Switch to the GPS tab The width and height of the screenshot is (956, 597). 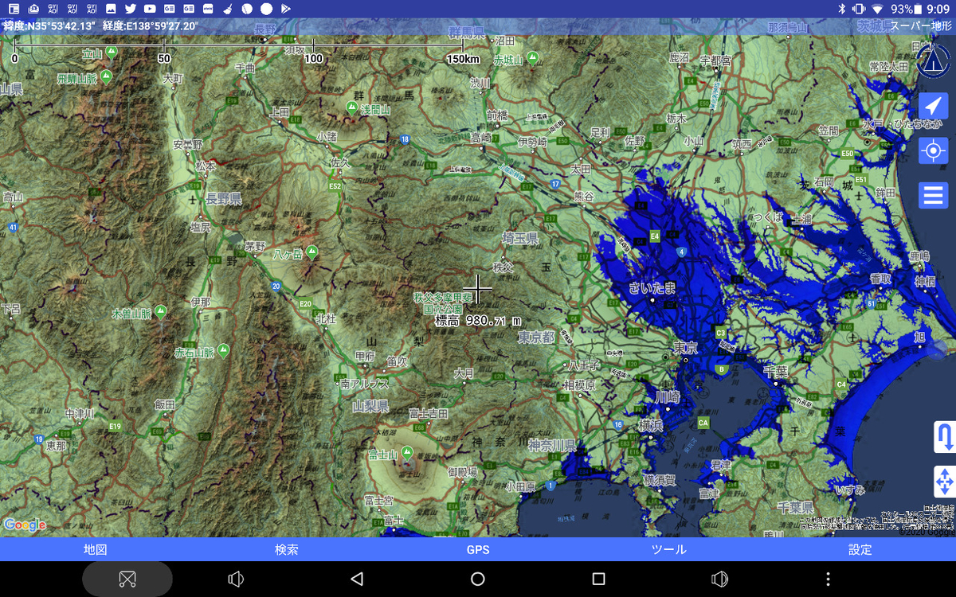tap(478, 549)
